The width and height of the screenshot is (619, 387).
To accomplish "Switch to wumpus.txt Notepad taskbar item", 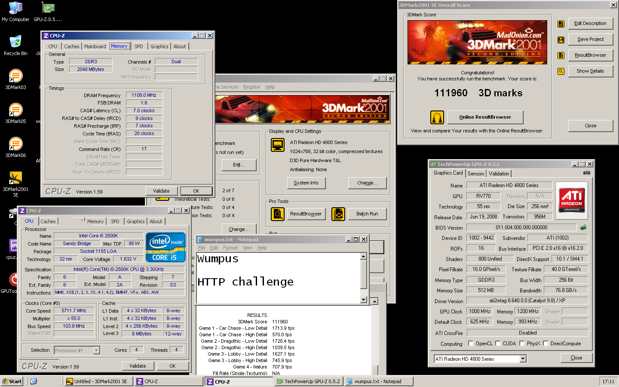I will (x=379, y=381).
